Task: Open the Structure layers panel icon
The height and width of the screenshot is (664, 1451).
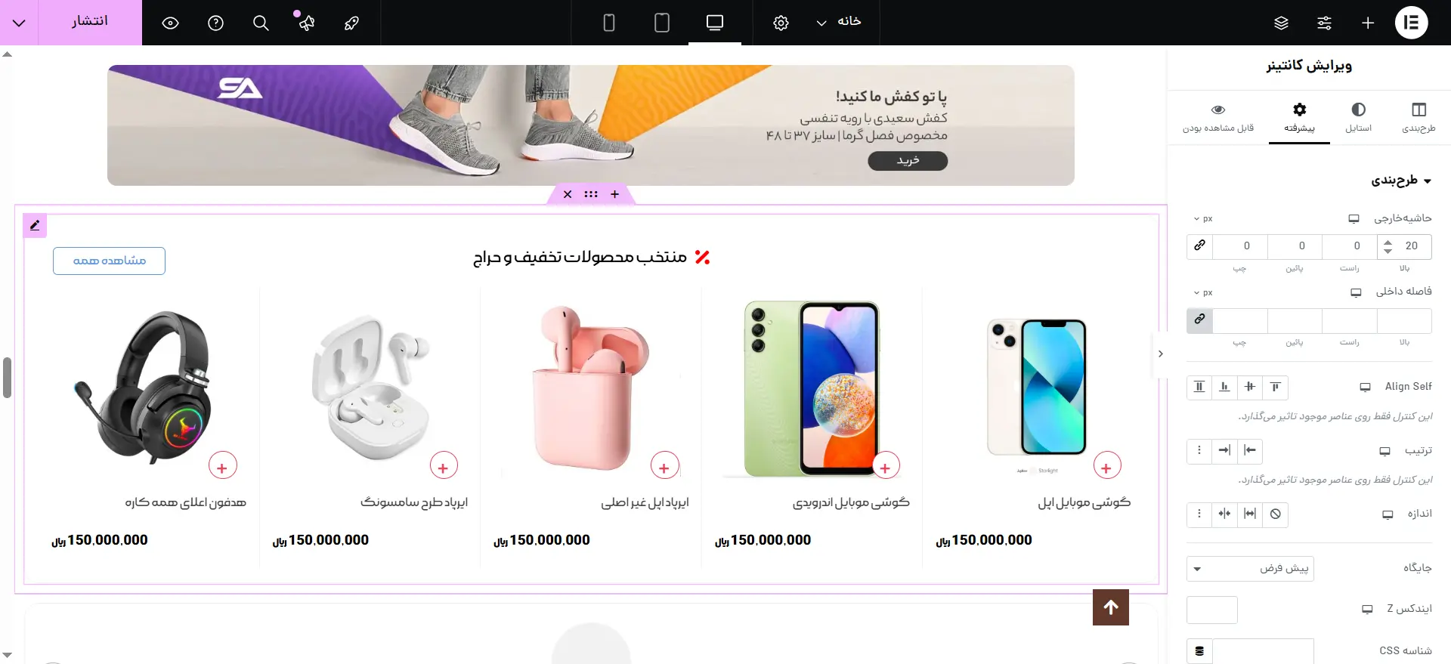Action: pyautogui.click(x=1281, y=23)
